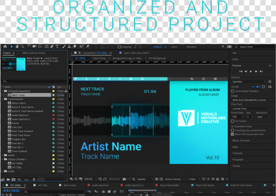The width and height of the screenshot is (276, 196).
Task: Enable the Snapping checkbox
Action: tap(119, 47)
